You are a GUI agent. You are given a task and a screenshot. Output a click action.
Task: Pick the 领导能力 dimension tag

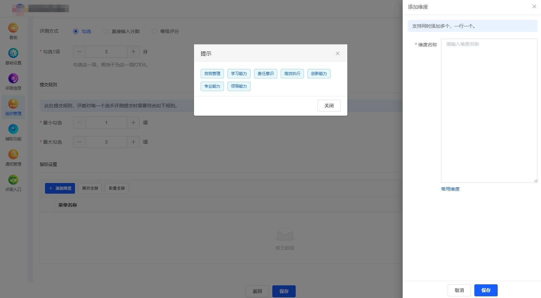point(239,86)
